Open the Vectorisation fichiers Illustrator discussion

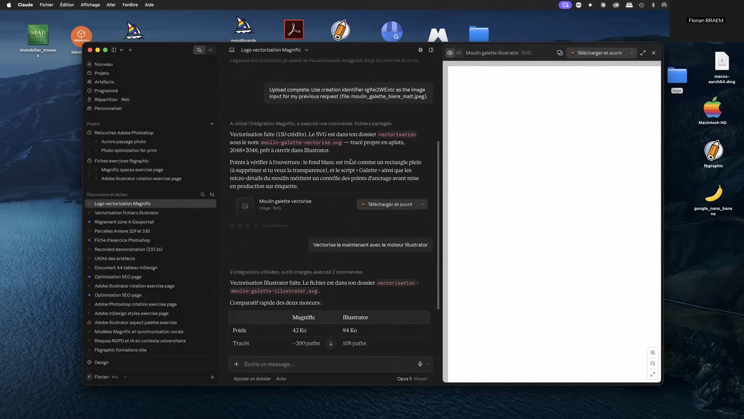126,213
